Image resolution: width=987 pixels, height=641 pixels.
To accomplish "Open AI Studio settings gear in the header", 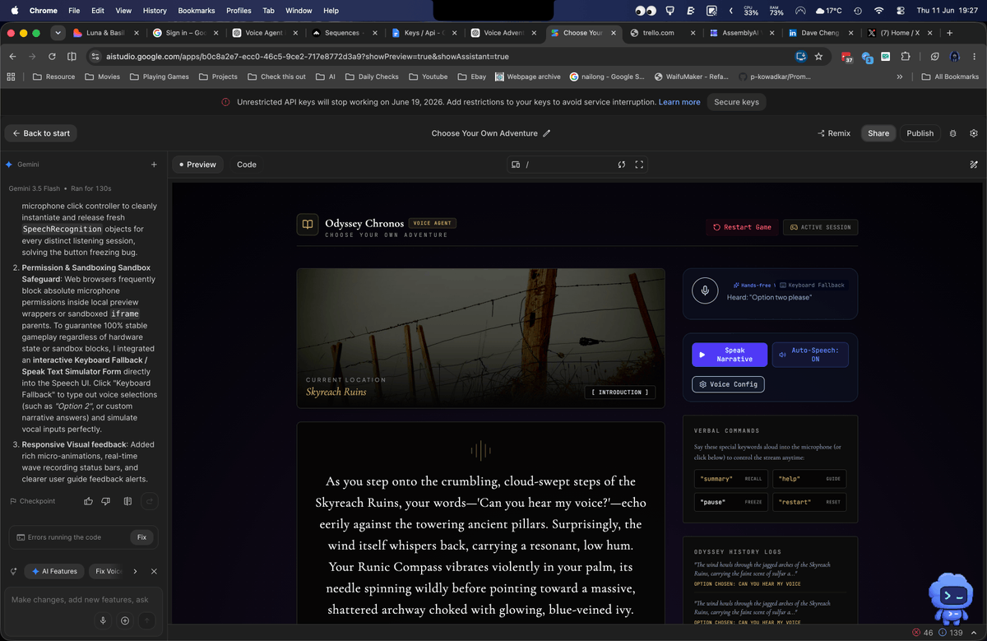I will (x=974, y=133).
